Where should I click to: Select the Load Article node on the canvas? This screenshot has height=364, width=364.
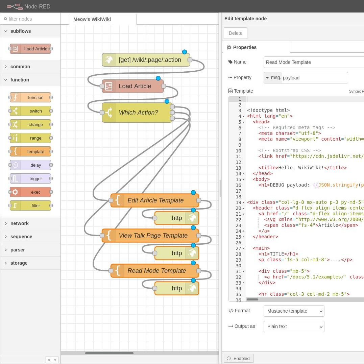133,86
